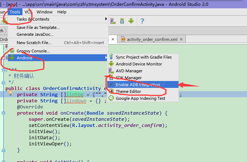Click the SDK Manager toolbar icon
The image size is (247, 162).
click(122, 21)
